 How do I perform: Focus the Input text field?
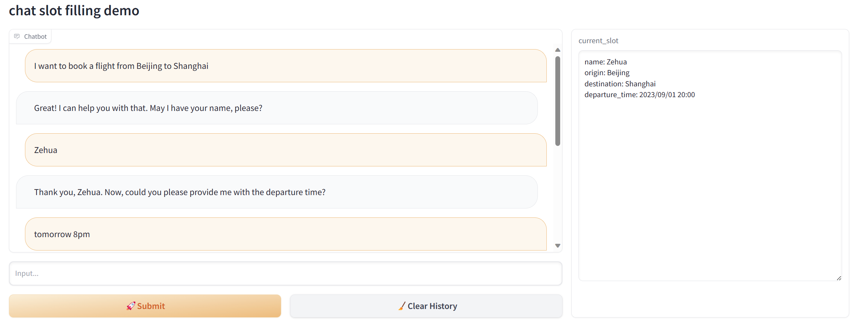[286, 274]
